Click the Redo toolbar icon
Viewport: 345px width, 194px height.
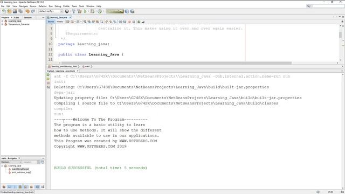pos(33,11)
